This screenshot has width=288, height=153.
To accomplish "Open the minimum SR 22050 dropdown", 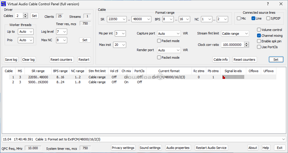I will [117, 19].
